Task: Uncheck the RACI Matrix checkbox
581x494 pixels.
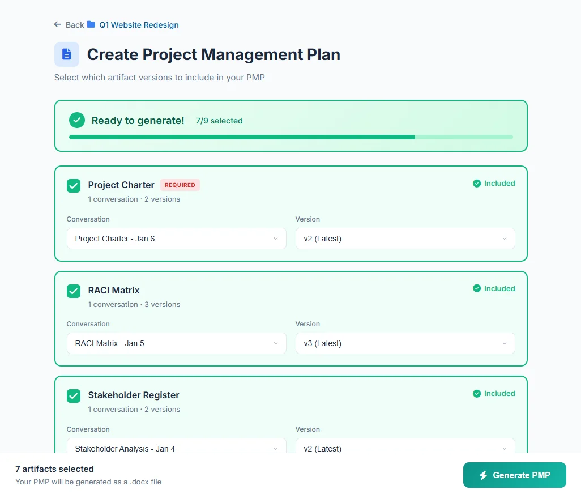Action: tap(74, 291)
